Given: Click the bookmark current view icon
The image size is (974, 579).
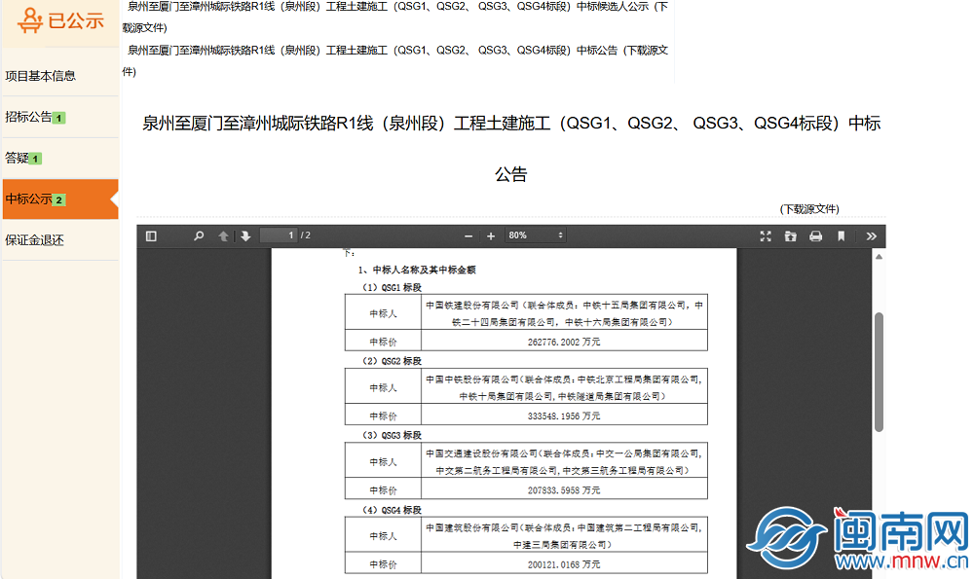Looking at the screenshot, I should click(842, 235).
